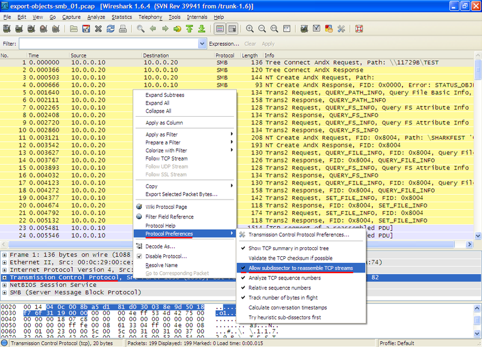The width and height of the screenshot is (482, 347).
Task: Print packets using the printer icon
Action: (123, 29)
